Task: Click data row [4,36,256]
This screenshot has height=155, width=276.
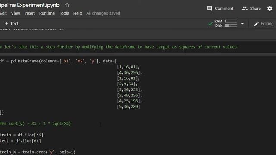Action: [x=129, y=73]
